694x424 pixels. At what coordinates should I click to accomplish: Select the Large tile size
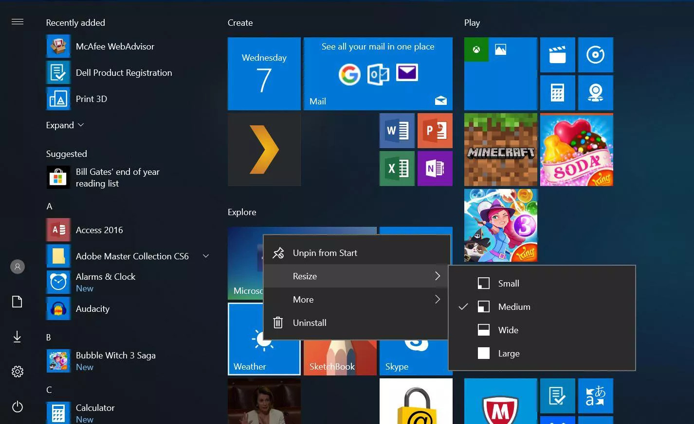click(509, 353)
